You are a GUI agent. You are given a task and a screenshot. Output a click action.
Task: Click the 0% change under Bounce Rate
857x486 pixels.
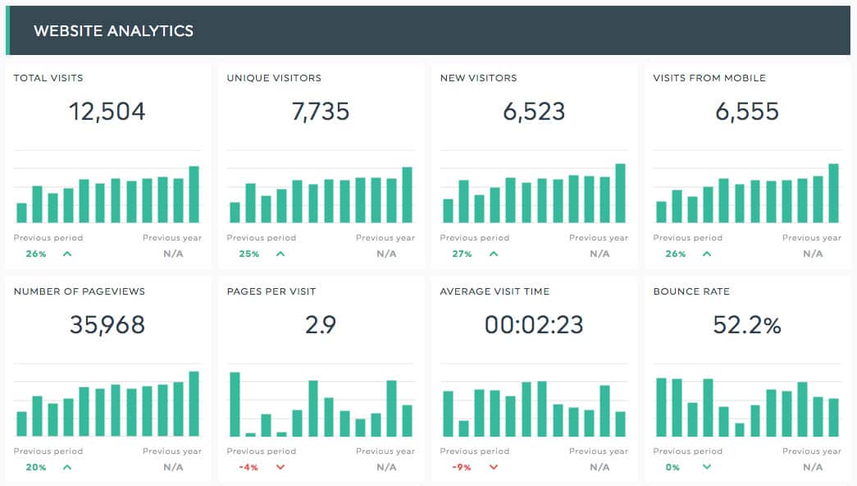672,467
